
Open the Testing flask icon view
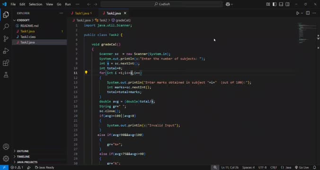[6, 75]
